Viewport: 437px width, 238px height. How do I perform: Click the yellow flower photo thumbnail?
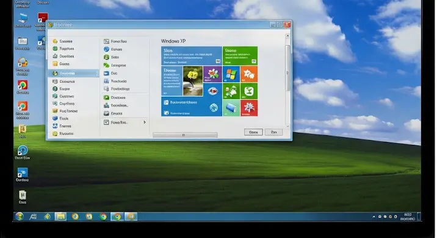pyautogui.click(x=193, y=81)
